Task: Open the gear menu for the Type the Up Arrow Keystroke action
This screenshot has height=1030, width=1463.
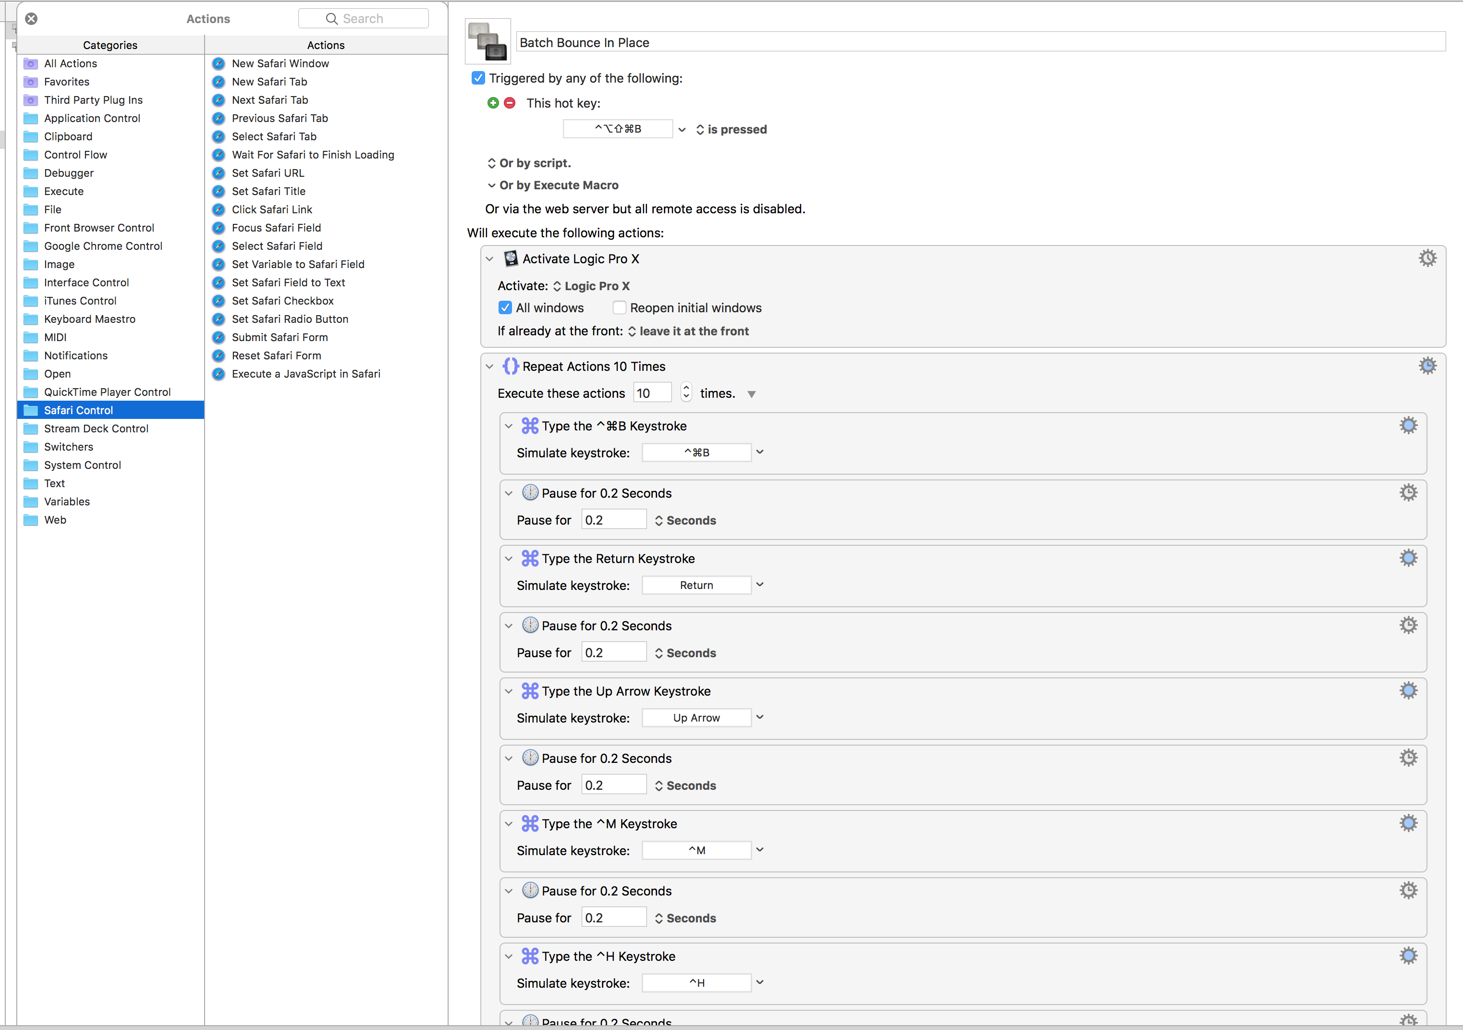Action: [x=1408, y=690]
